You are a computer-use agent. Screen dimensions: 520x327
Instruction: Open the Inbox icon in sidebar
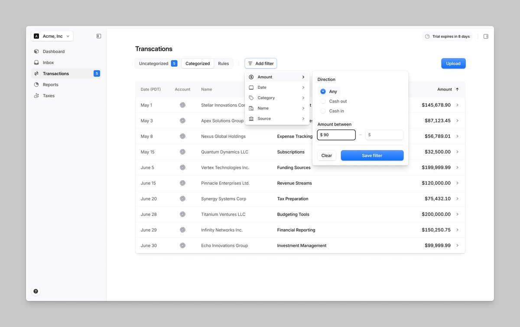click(36, 62)
